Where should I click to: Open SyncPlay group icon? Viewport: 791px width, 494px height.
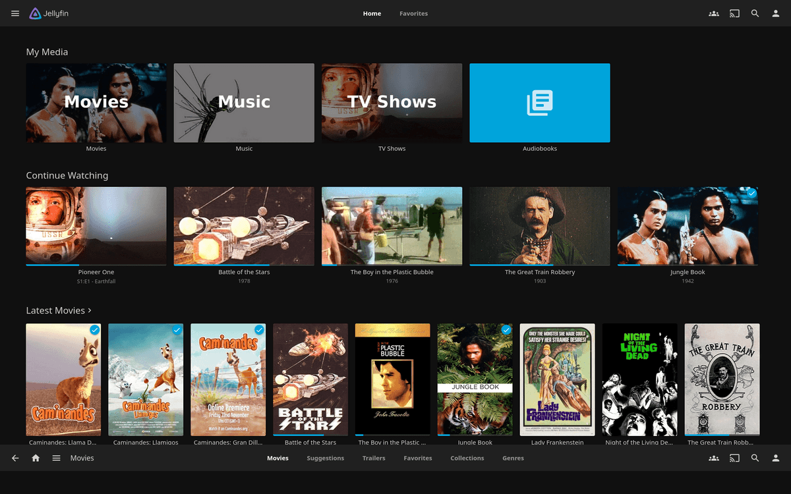tap(714, 13)
